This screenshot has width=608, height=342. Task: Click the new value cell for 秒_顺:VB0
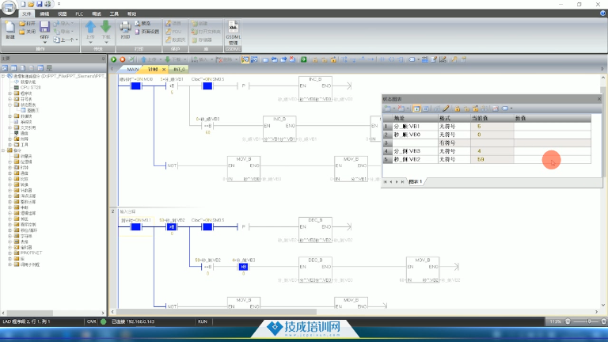pos(553,135)
